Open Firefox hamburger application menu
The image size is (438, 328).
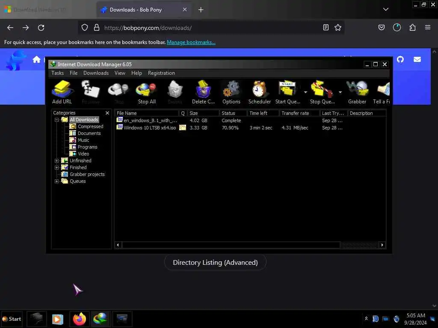(x=427, y=27)
